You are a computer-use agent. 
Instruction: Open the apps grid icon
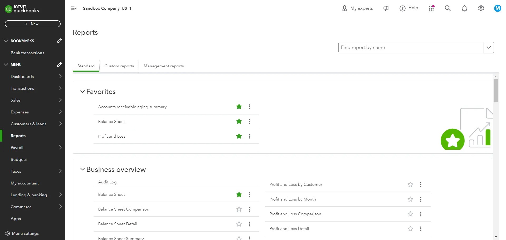point(431,8)
